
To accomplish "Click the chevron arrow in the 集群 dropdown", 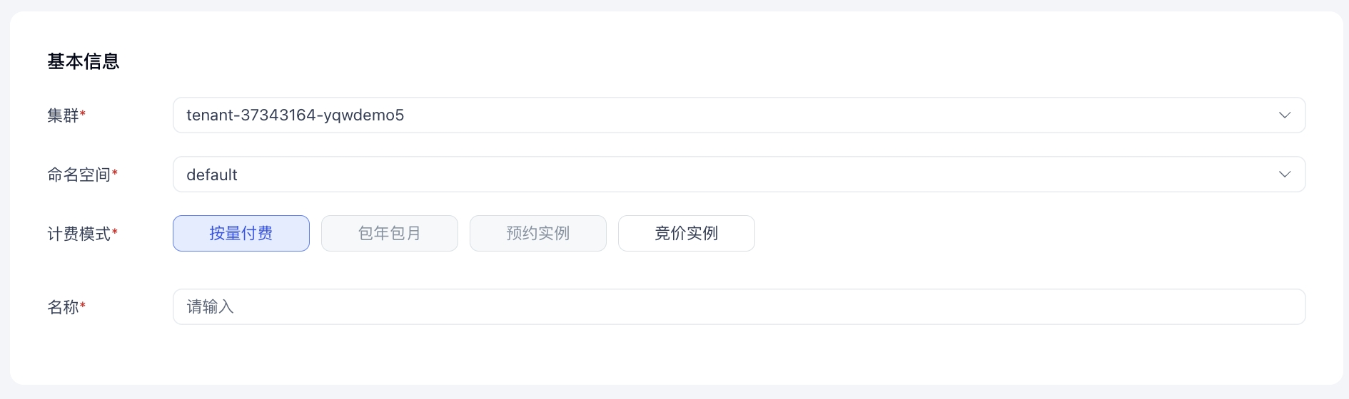I will [x=1284, y=115].
